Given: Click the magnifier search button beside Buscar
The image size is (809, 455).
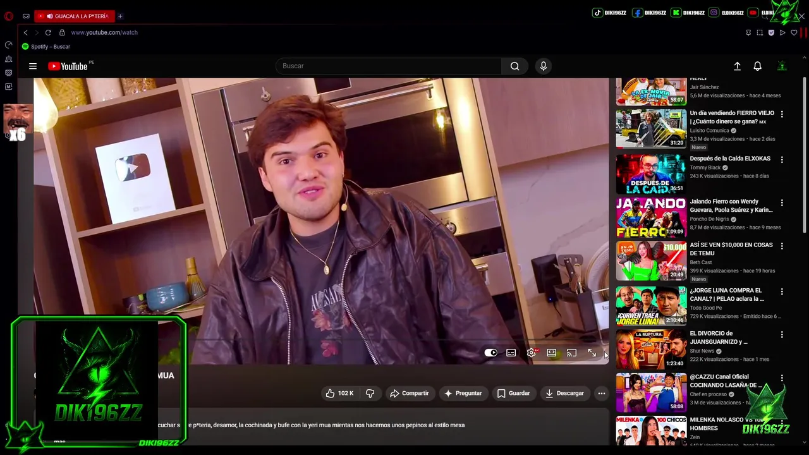Looking at the screenshot, I should pos(514,66).
